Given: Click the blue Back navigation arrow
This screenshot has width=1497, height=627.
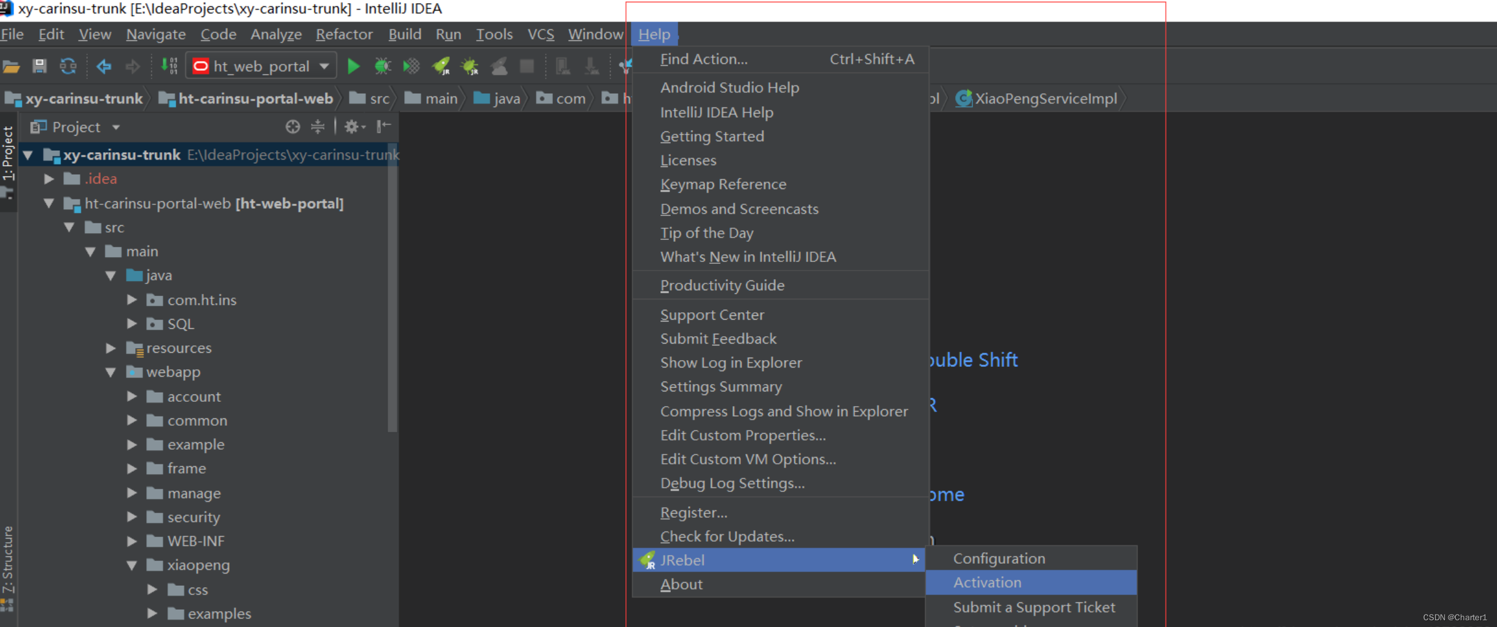Looking at the screenshot, I should coord(103,66).
